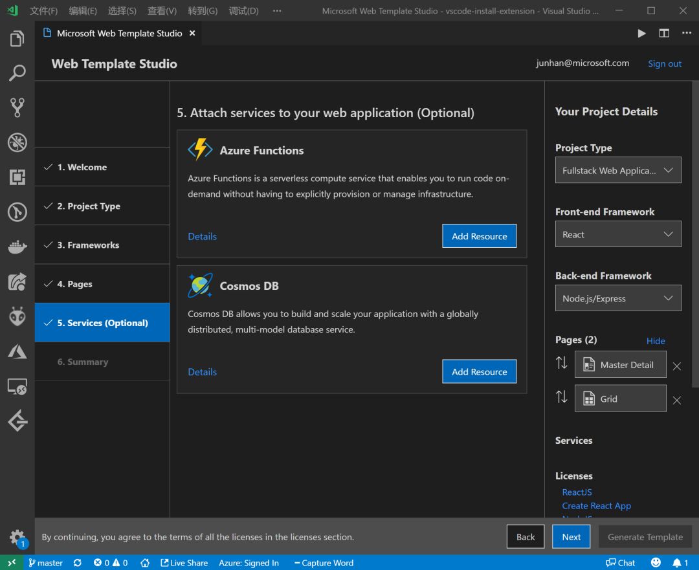Image resolution: width=699 pixels, height=570 pixels.
Task: Expand the Back-end Framework Node.js/Express dropdown
Action: (618, 298)
